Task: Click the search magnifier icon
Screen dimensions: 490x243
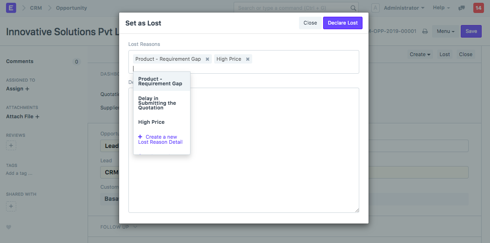Action: pos(353,8)
